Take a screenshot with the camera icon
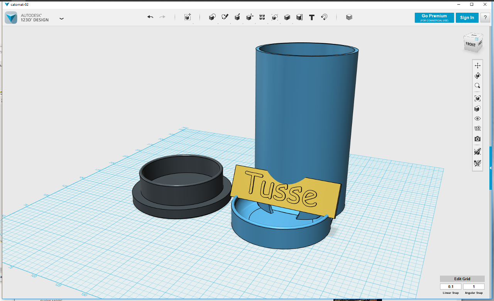 [477, 139]
